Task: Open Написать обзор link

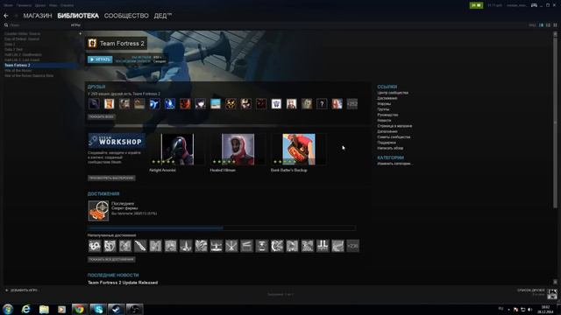Action: pyautogui.click(x=390, y=148)
